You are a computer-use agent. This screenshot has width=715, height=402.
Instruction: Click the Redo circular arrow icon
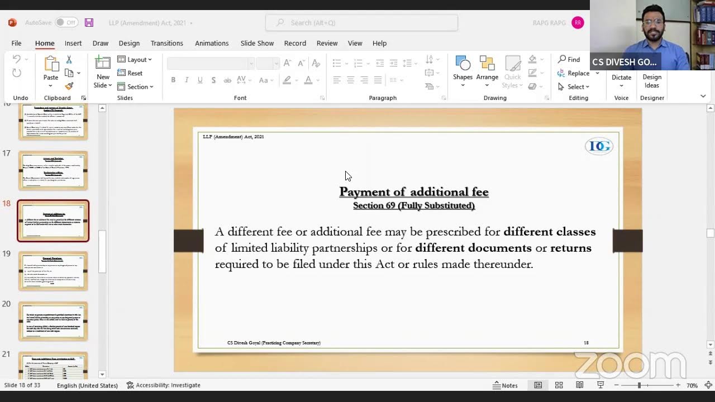[x=16, y=73]
